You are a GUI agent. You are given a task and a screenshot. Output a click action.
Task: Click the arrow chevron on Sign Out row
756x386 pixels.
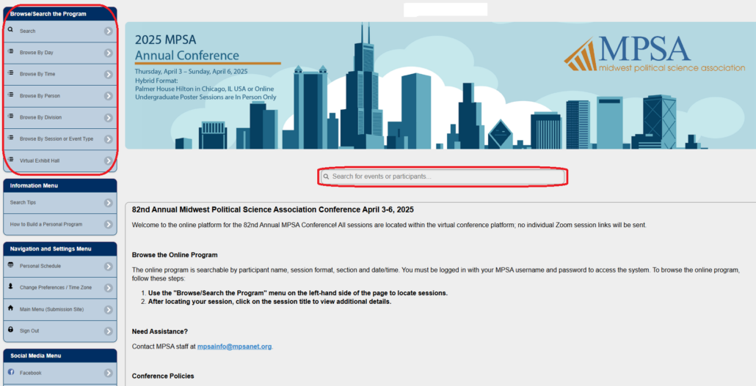pyautogui.click(x=109, y=331)
